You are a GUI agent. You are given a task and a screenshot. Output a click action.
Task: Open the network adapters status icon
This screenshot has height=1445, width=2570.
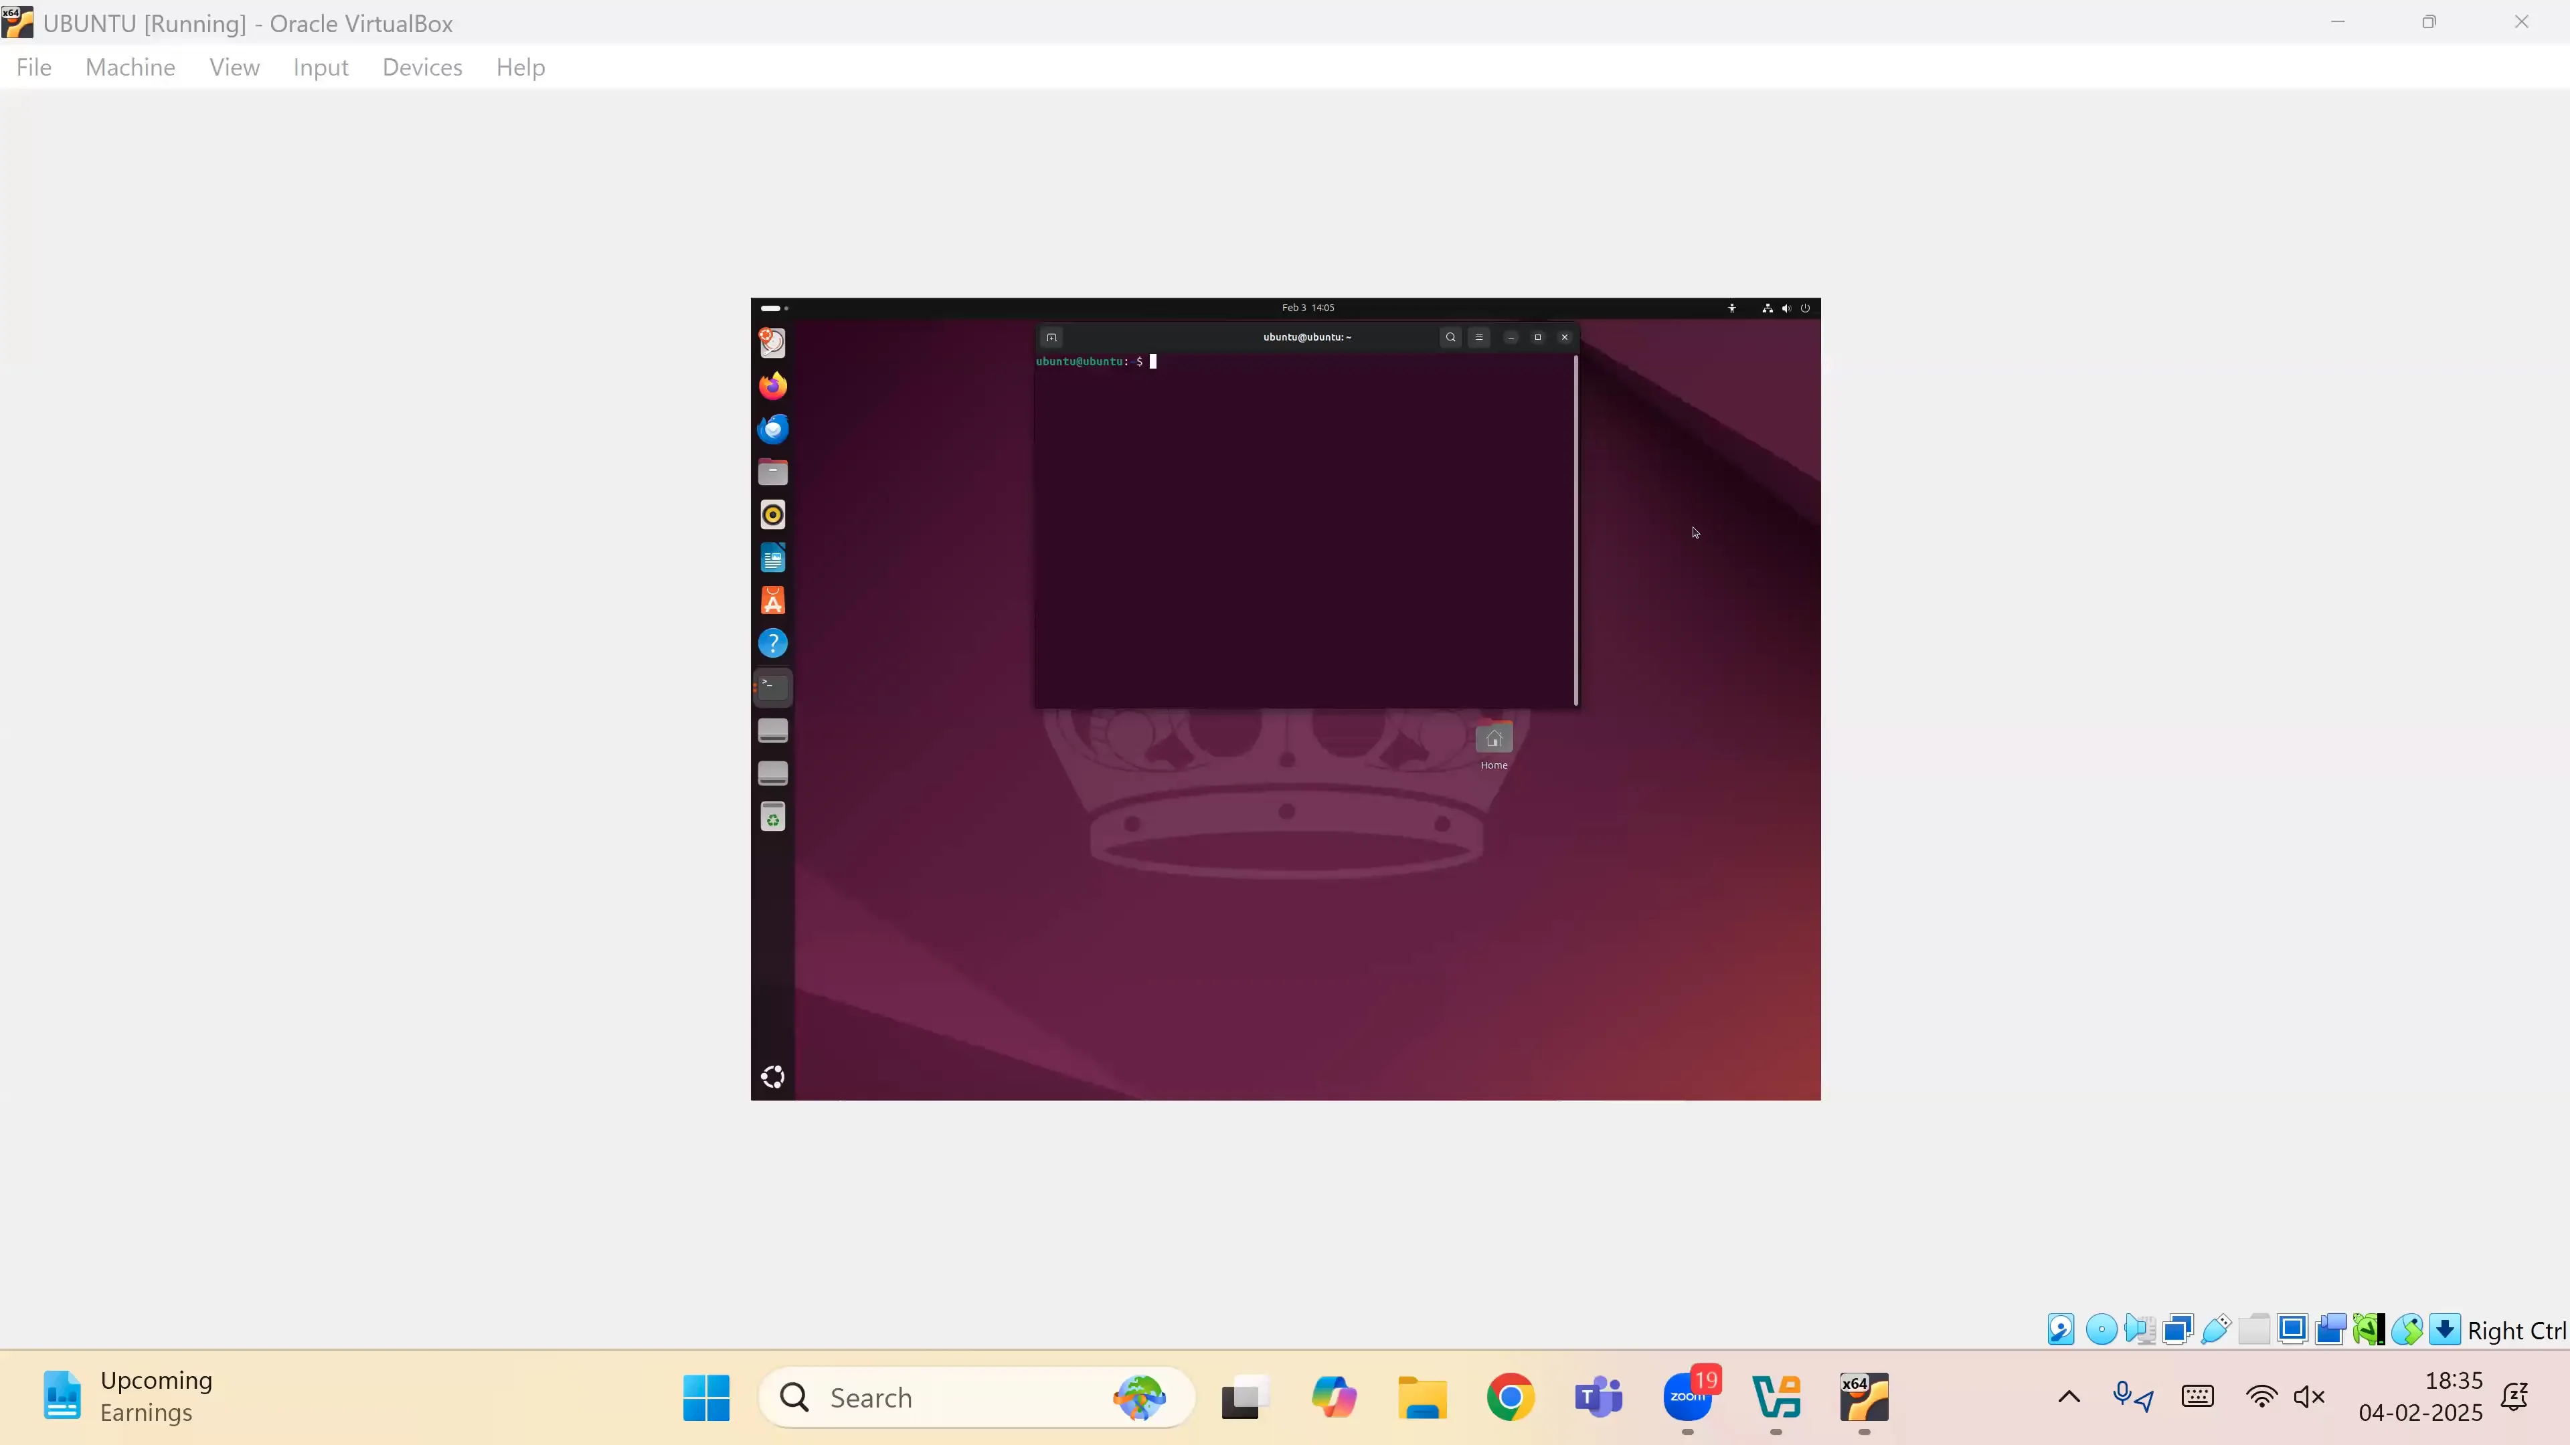[x=2178, y=1329]
